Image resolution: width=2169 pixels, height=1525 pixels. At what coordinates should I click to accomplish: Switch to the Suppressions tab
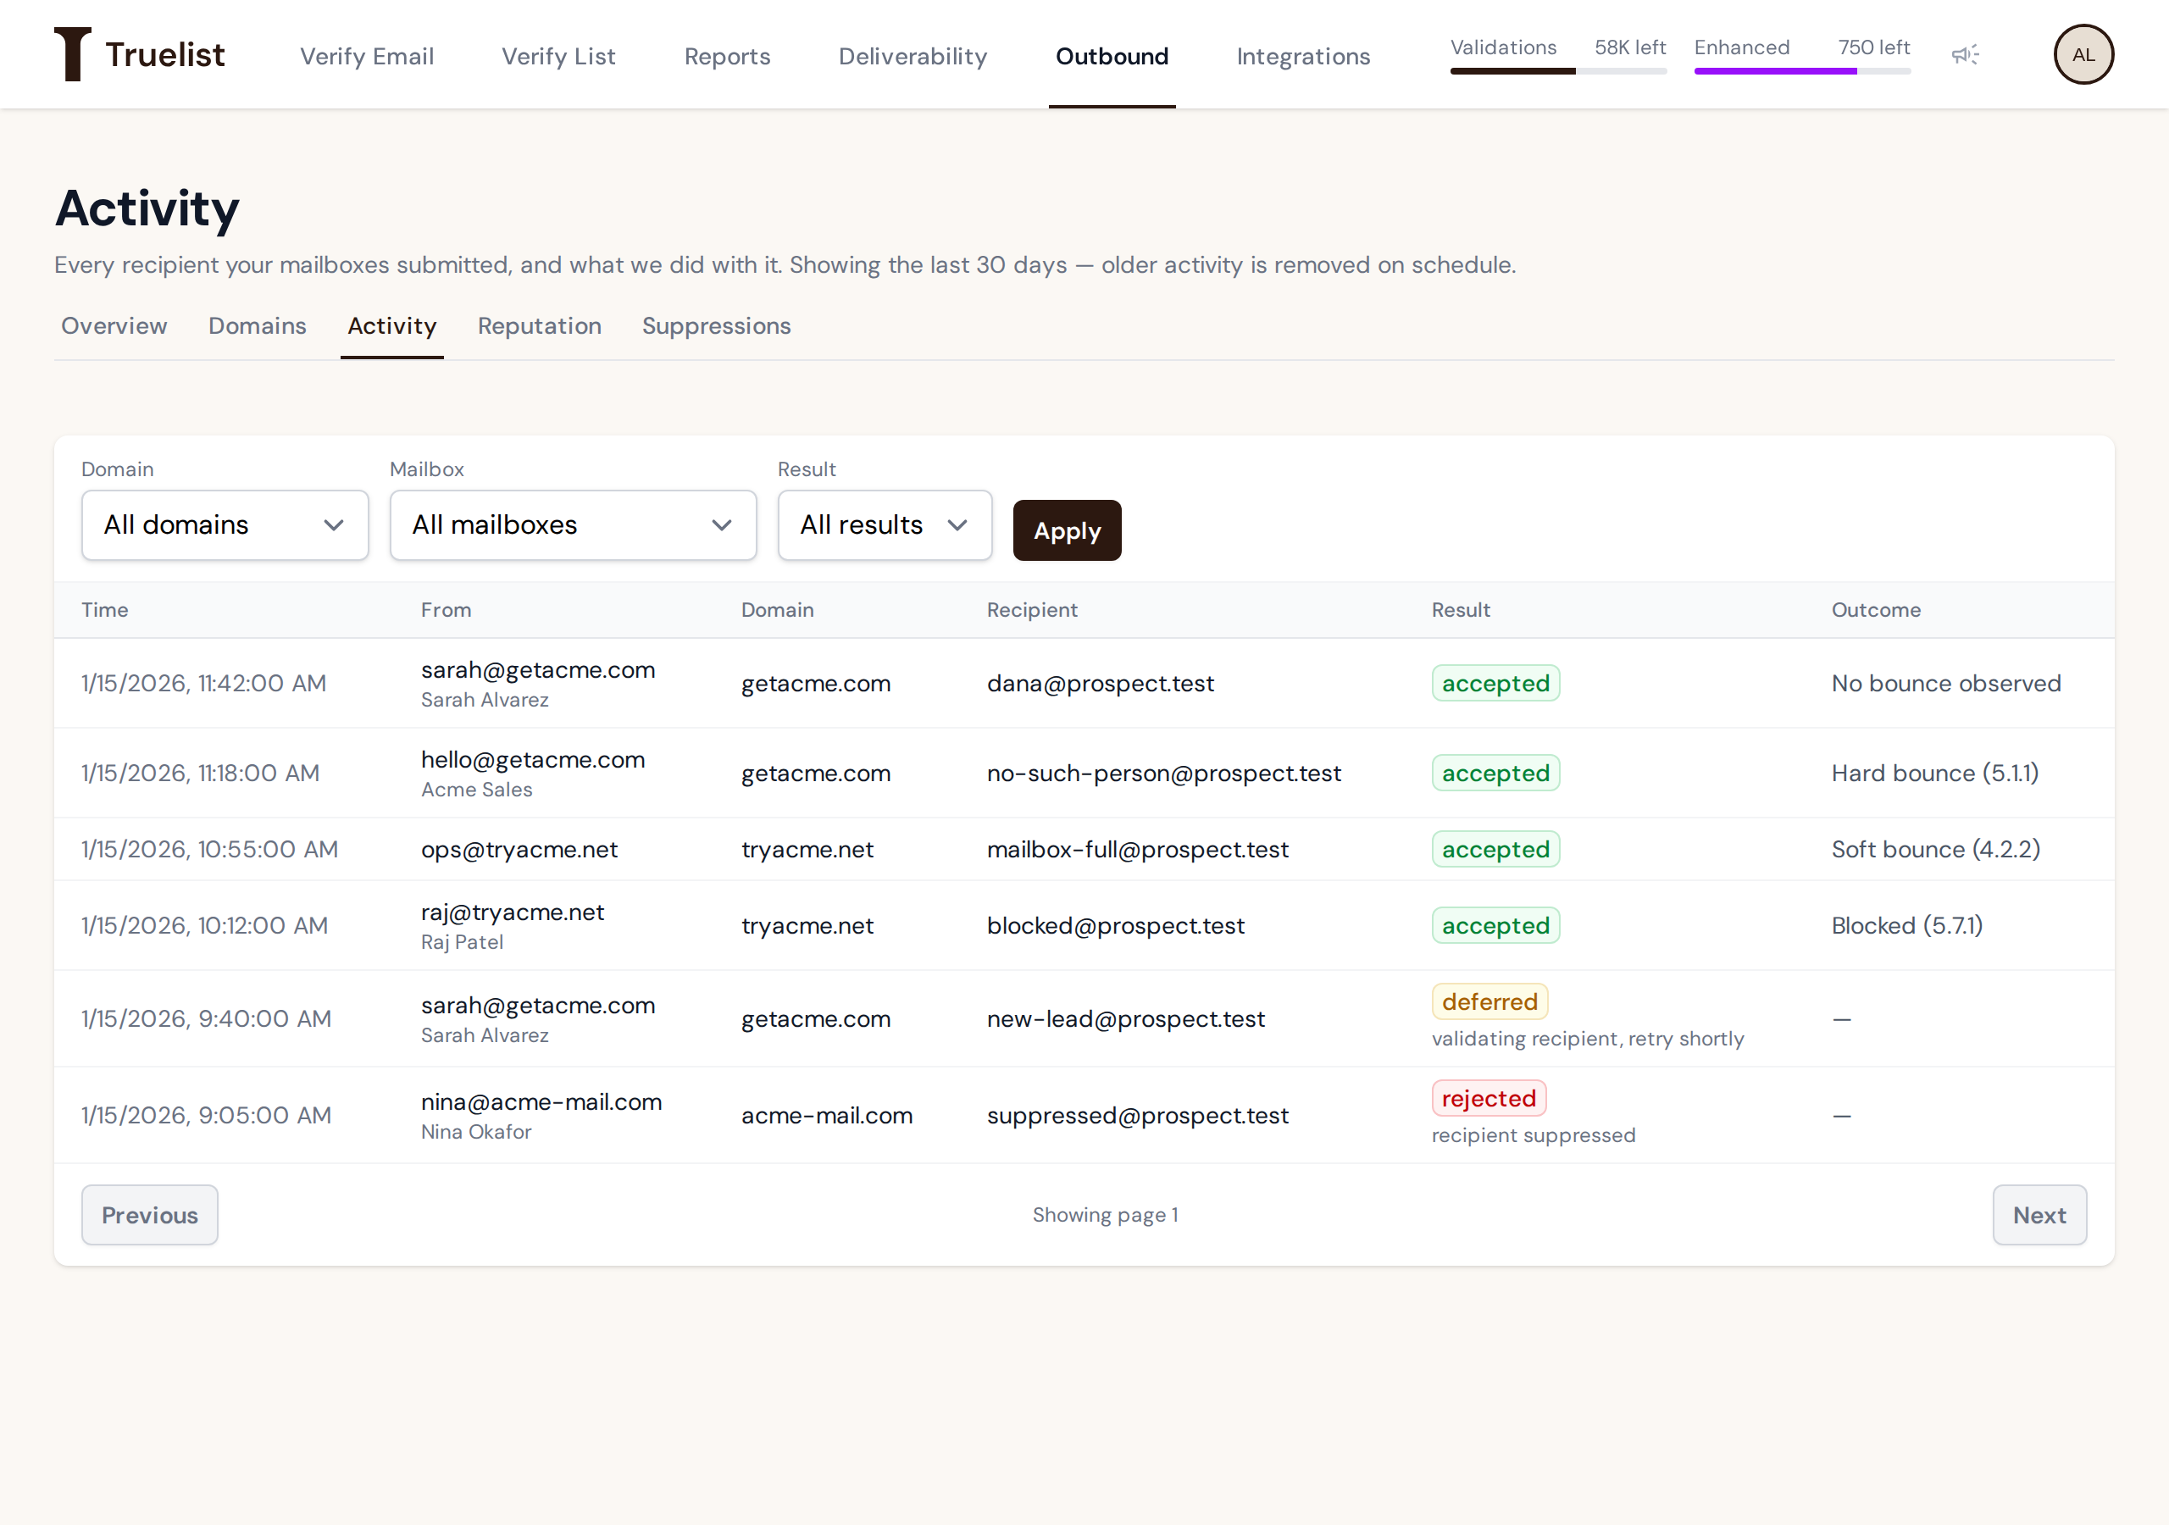click(716, 326)
